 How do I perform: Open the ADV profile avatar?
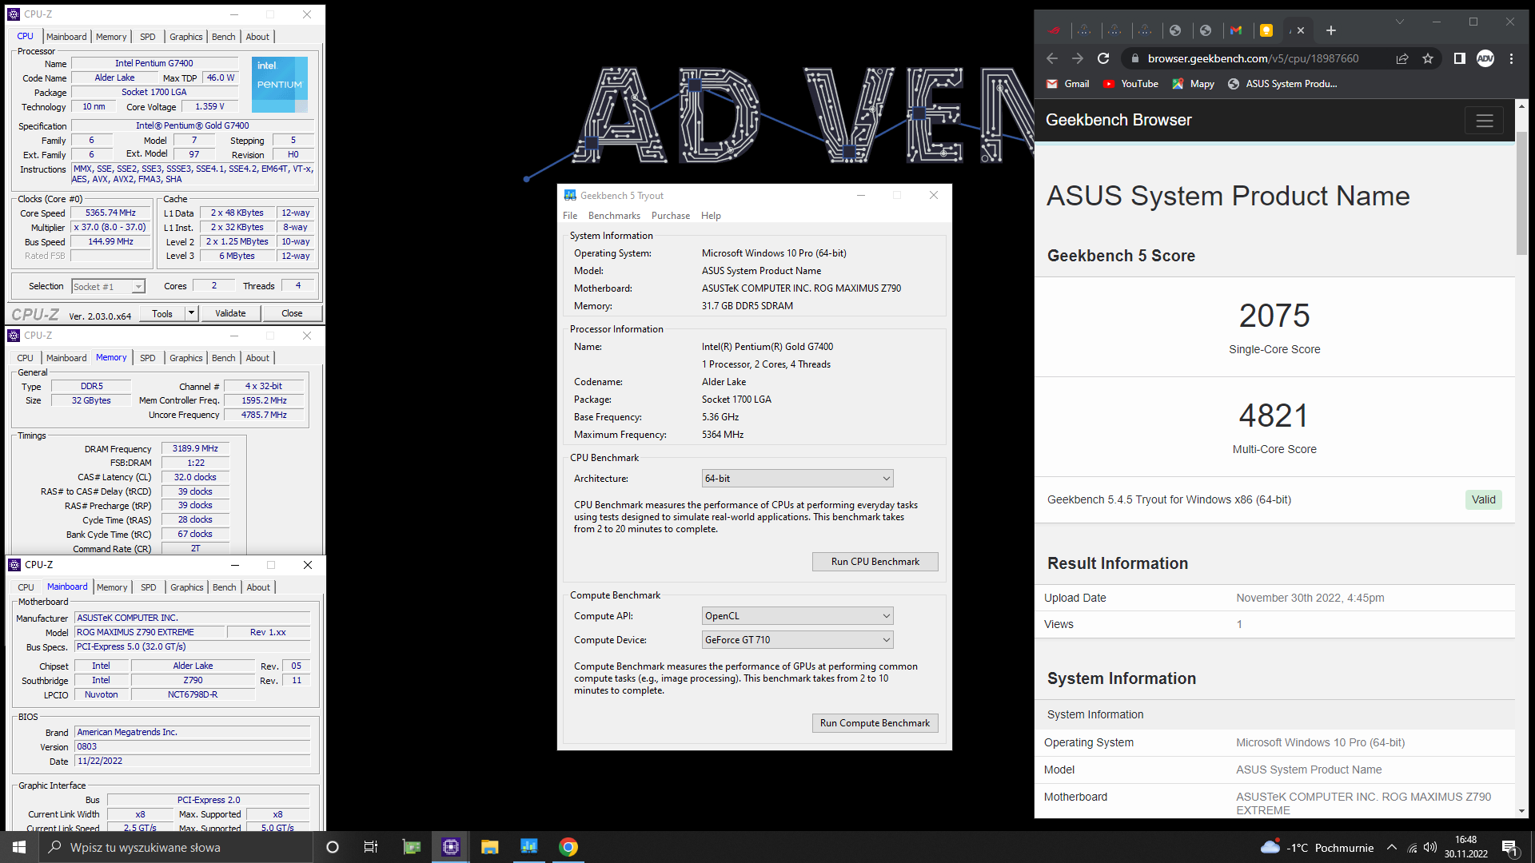pyautogui.click(x=1485, y=58)
